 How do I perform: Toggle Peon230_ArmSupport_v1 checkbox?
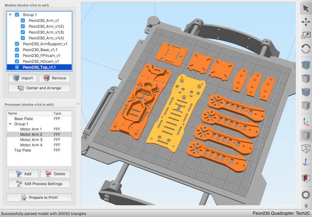17,44
